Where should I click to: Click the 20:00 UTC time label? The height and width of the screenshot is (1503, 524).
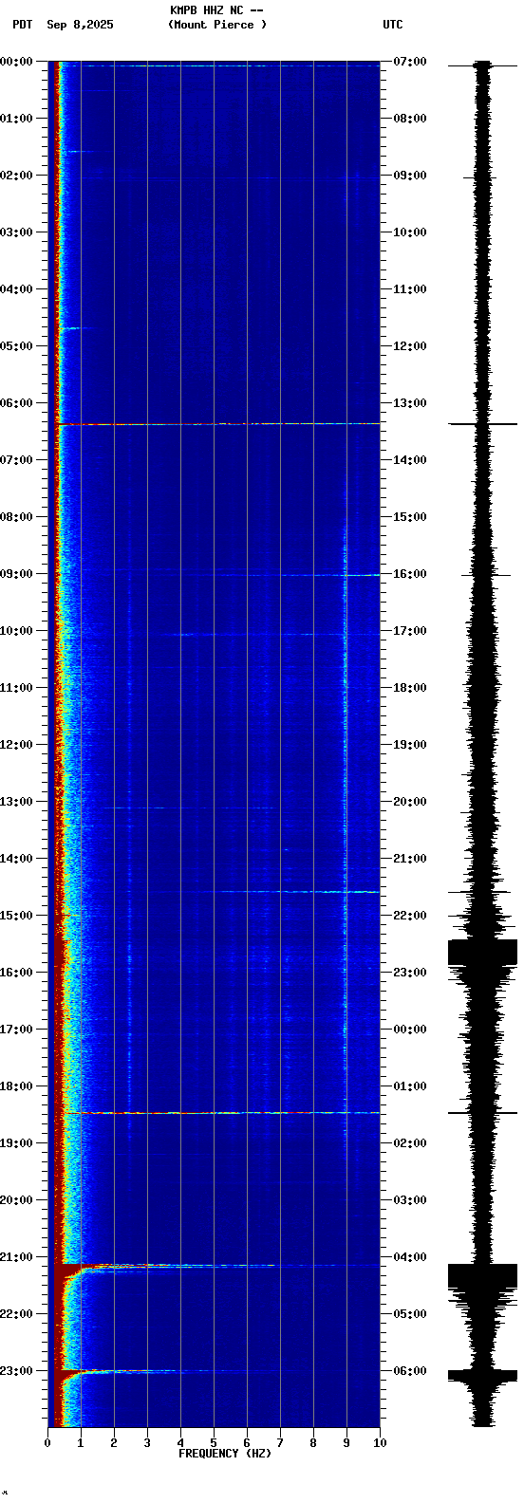click(x=410, y=802)
